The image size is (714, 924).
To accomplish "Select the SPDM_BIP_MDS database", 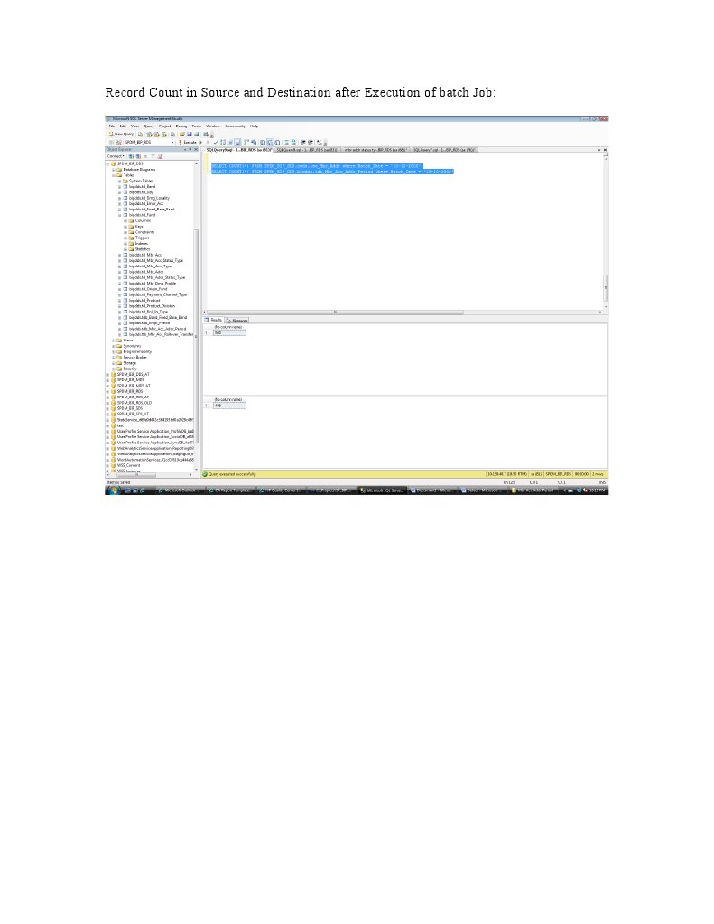I will (130, 380).
